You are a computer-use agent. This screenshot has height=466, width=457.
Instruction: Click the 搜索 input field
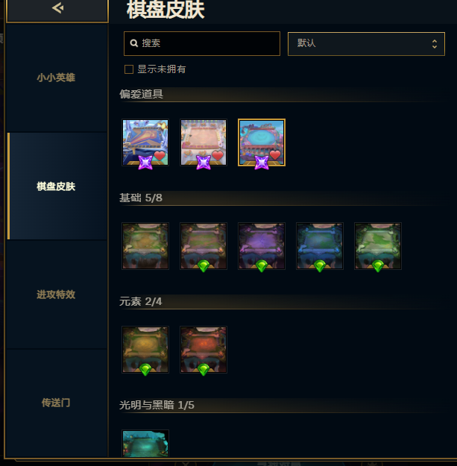(202, 43)
